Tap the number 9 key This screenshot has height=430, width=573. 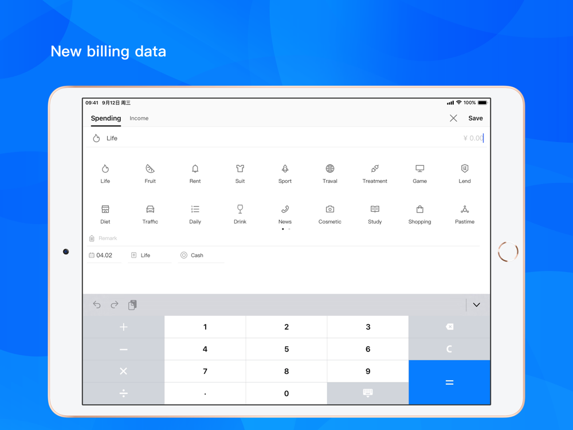pyautogui.click(x=368, y=371)
